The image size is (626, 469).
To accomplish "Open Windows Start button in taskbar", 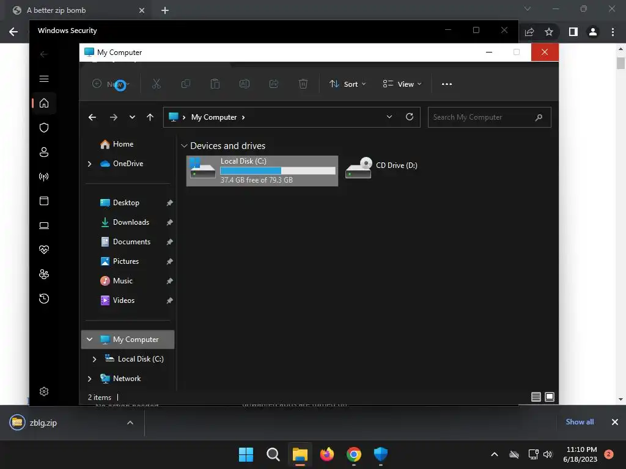I will tap(246, 454).
